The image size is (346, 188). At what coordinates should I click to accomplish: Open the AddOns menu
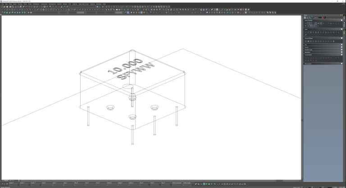pos(75,4)
